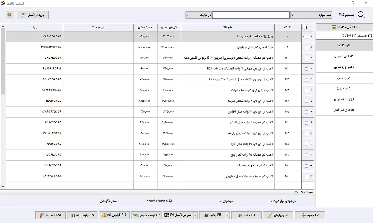Open the در عبارت match type dropdown
Viewport: 373px width, 223px height.
point(198,15)
